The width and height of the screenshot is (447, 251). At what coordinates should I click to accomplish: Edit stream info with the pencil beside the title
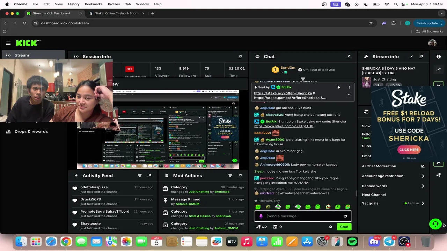(411, 56)
